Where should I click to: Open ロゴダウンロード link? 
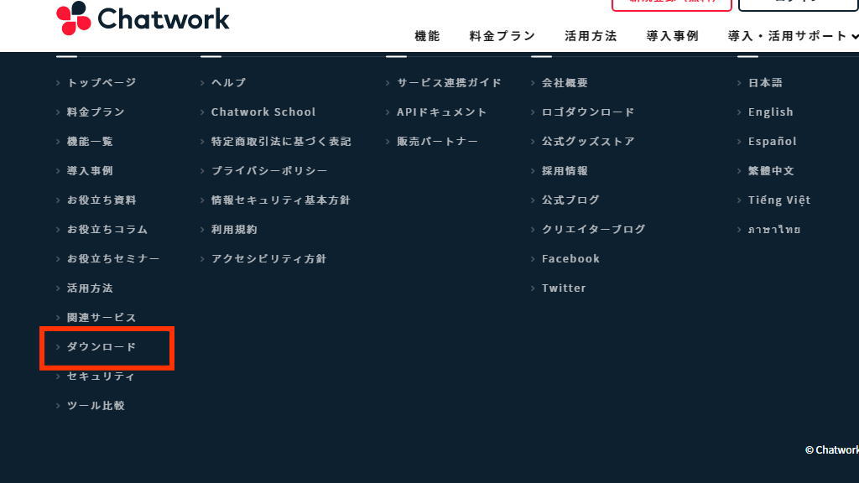coord(588,112)
